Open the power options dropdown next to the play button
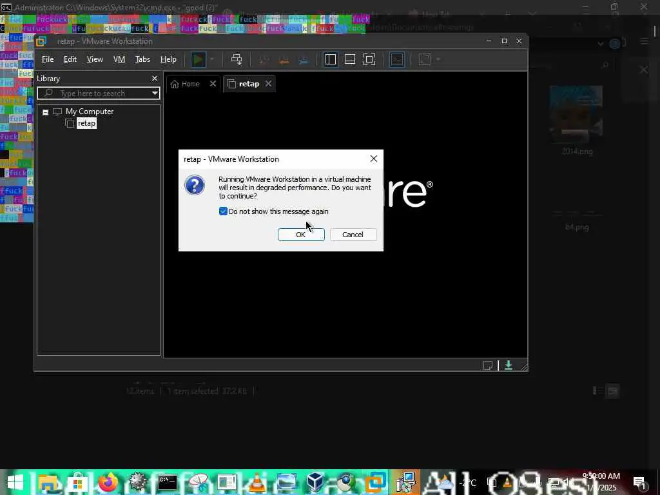Viewport: 660px width, 495px height. tap(212, 59)
